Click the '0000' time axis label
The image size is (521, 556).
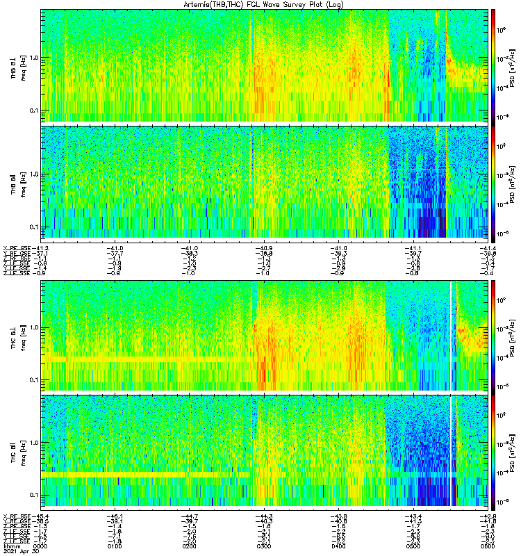(x=40, y=546)
